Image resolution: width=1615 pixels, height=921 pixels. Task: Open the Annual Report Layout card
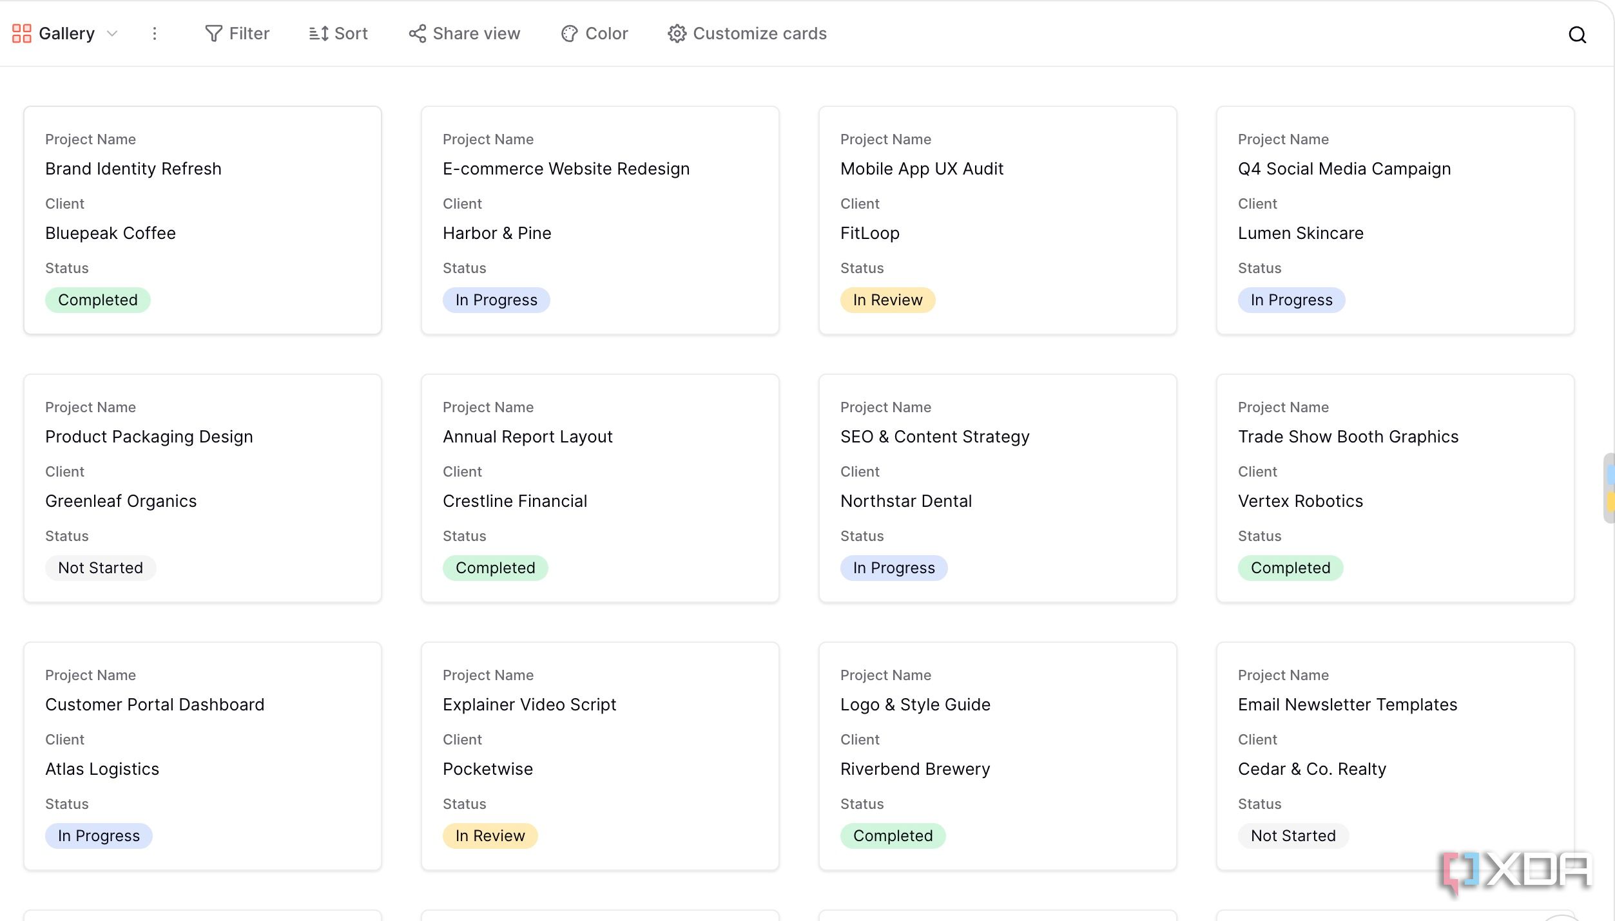point(601,488)
